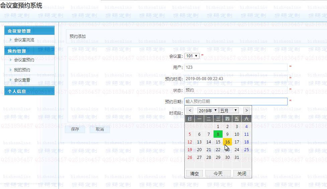Open the 五月 month dropdown

point(229,111)
